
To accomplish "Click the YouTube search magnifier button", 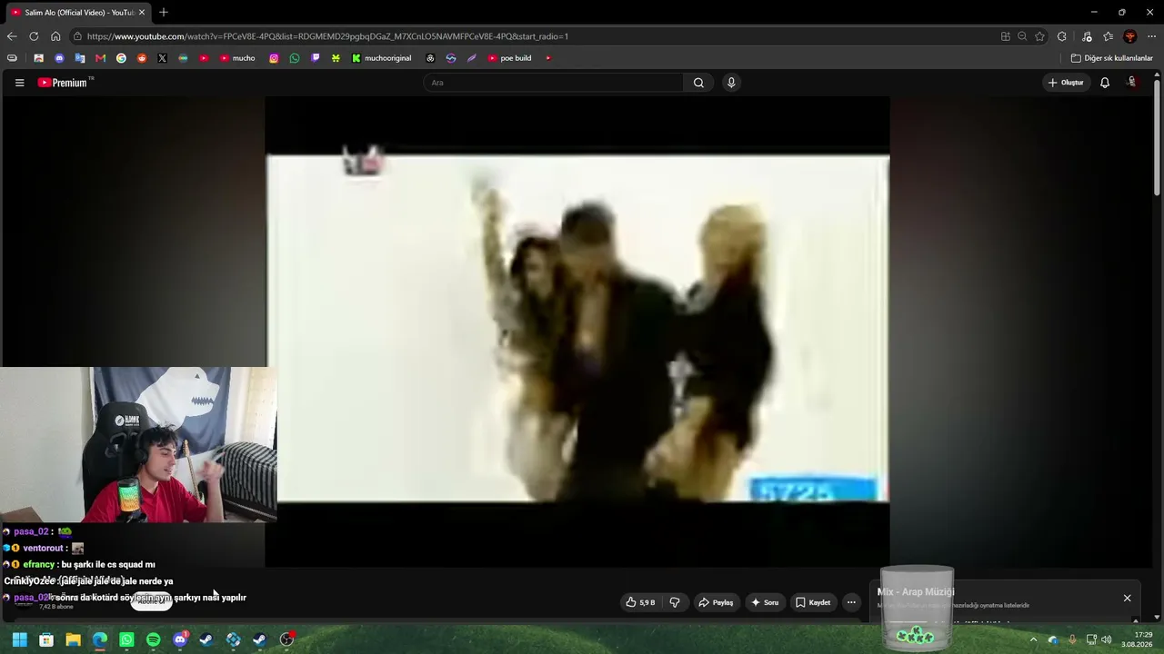I will 698,83.
